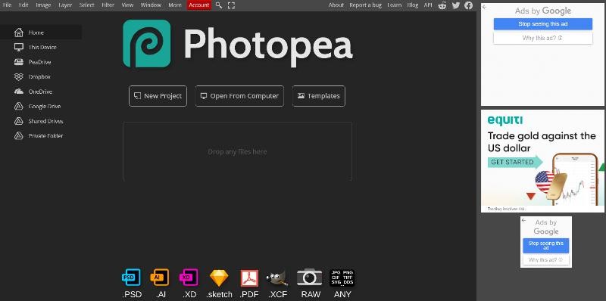Click the Templates button
This screenshot has height=301, width=606.
click(319, 96)
